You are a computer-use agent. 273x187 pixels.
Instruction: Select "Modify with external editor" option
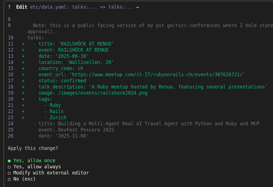click(51, 173)
